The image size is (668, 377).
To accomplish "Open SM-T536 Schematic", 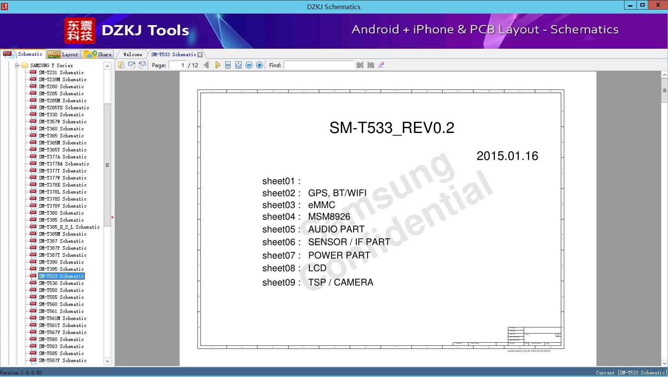I will coord(61,283).
